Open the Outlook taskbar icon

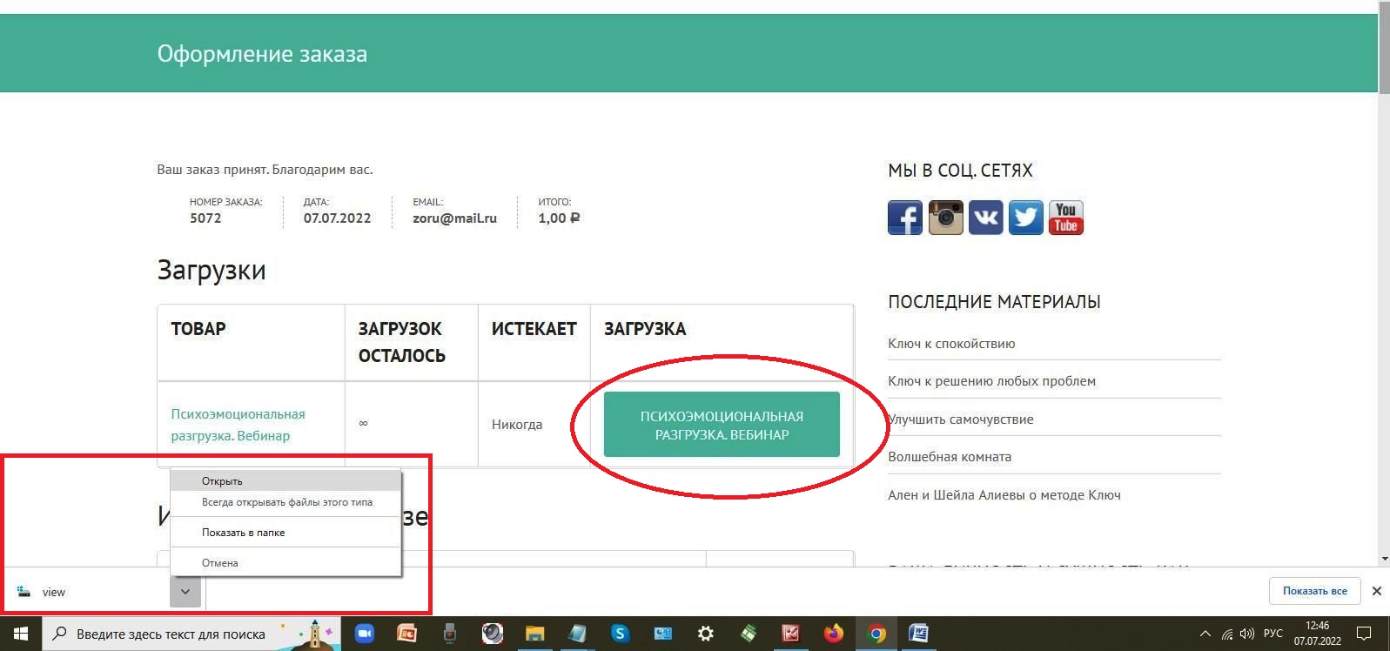662,634
